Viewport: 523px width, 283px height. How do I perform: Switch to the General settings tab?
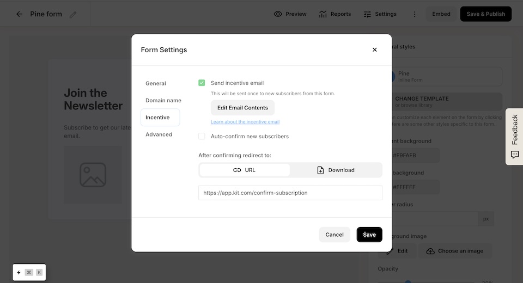(156, 83)
